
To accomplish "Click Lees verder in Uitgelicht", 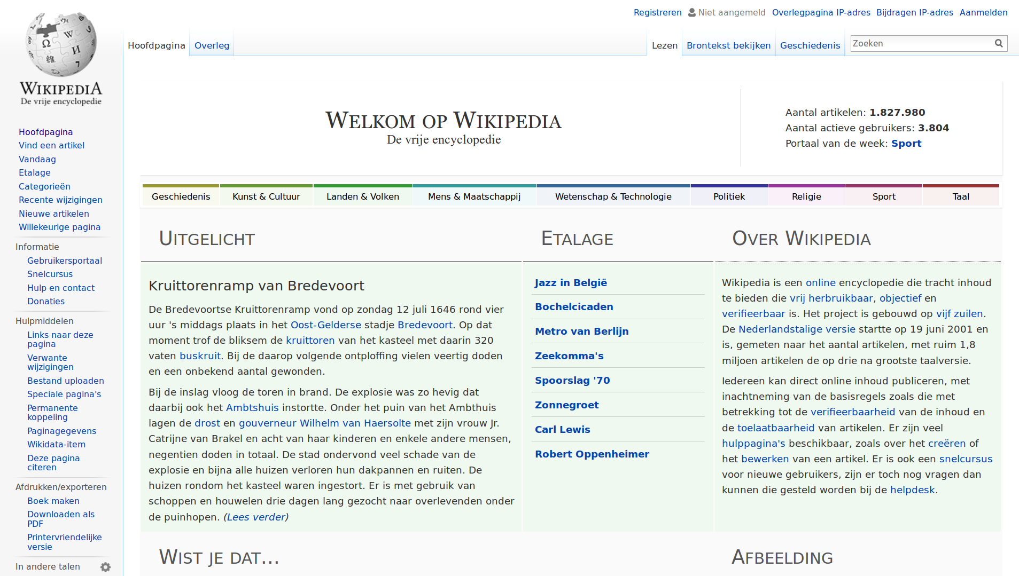I will (256, 517).
